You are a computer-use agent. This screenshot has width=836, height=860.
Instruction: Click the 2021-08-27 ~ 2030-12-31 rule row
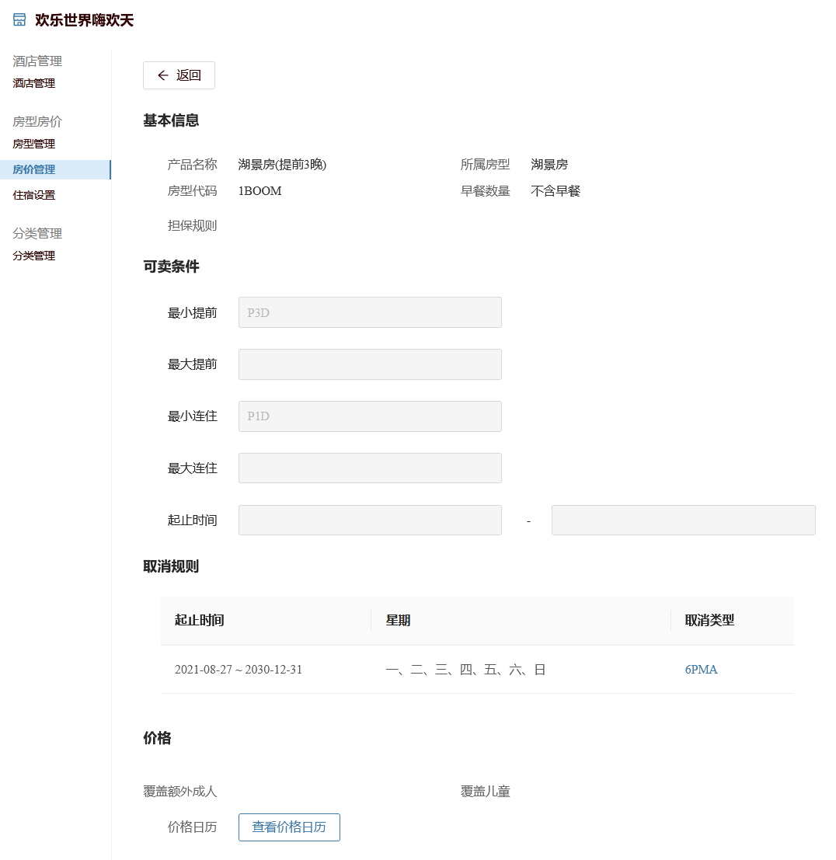pos(239,670)
